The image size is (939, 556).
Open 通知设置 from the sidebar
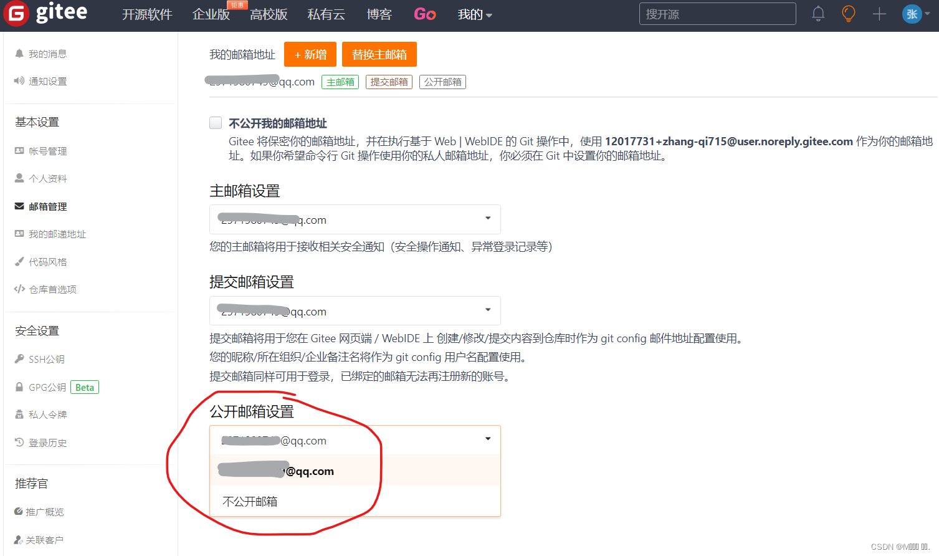pos(48,81)
